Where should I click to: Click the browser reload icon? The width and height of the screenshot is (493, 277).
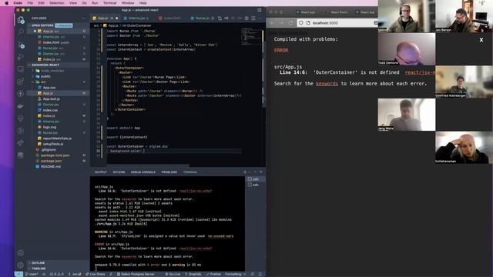pyautogui.click(x=290, y=23)
